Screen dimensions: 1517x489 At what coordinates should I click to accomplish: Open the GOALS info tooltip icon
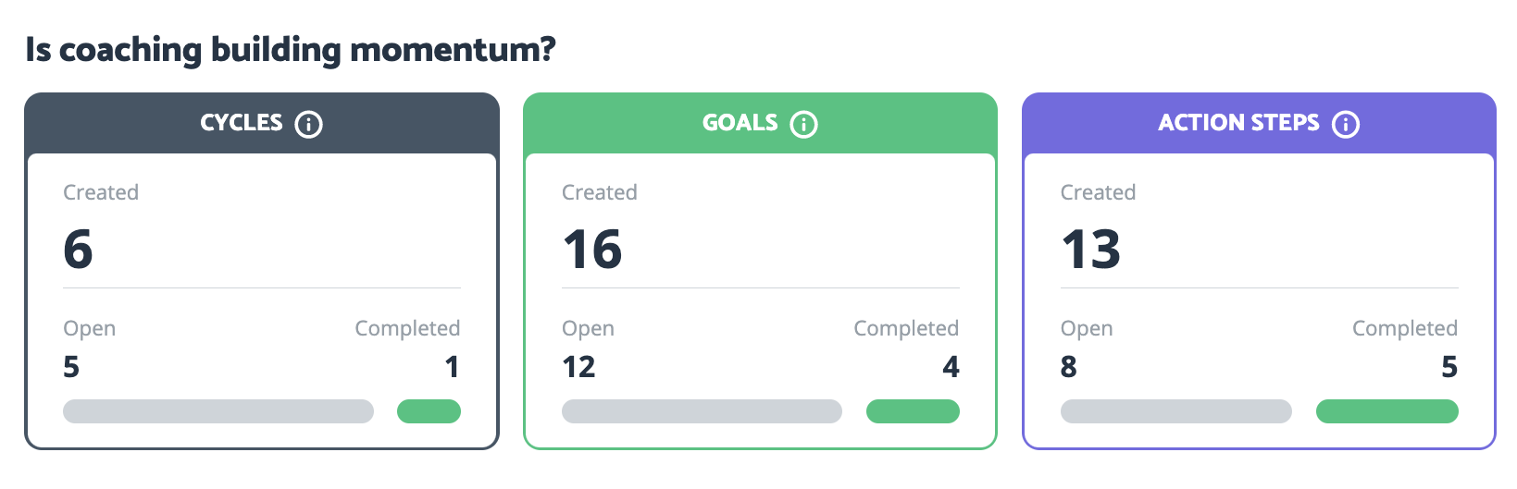point(803,124)
